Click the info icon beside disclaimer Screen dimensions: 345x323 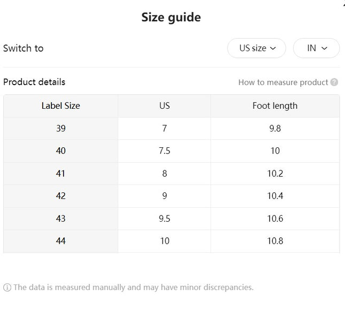(7, 287)
